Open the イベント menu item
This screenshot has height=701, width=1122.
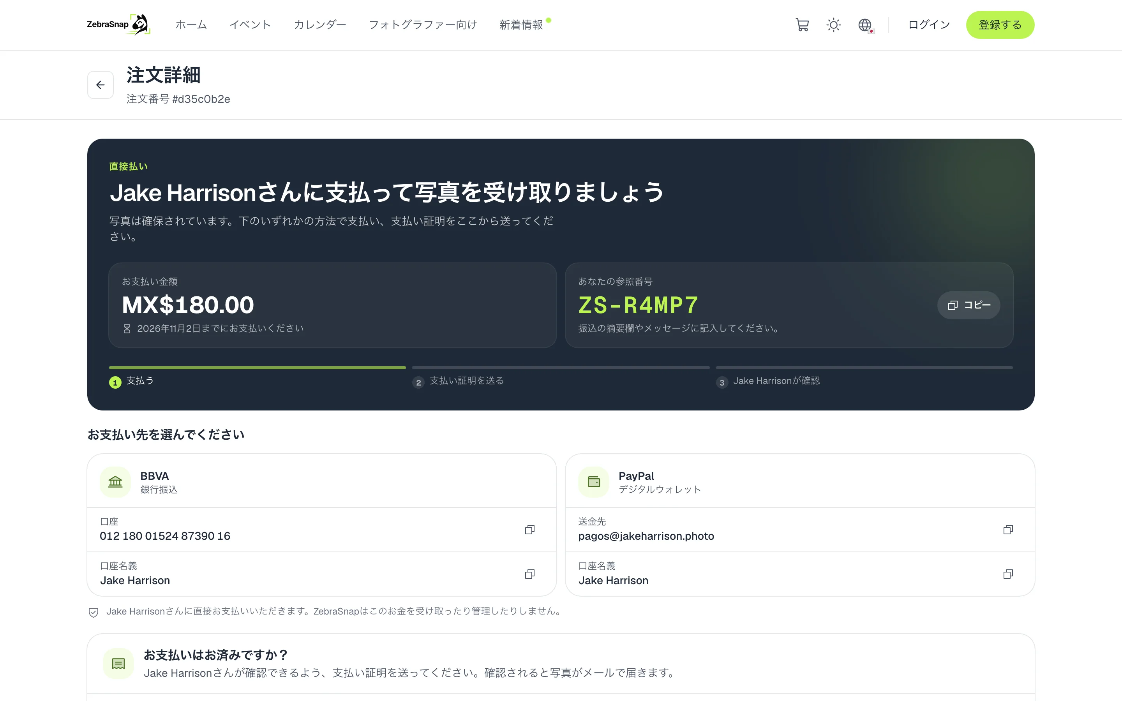(x=251, y=25)
